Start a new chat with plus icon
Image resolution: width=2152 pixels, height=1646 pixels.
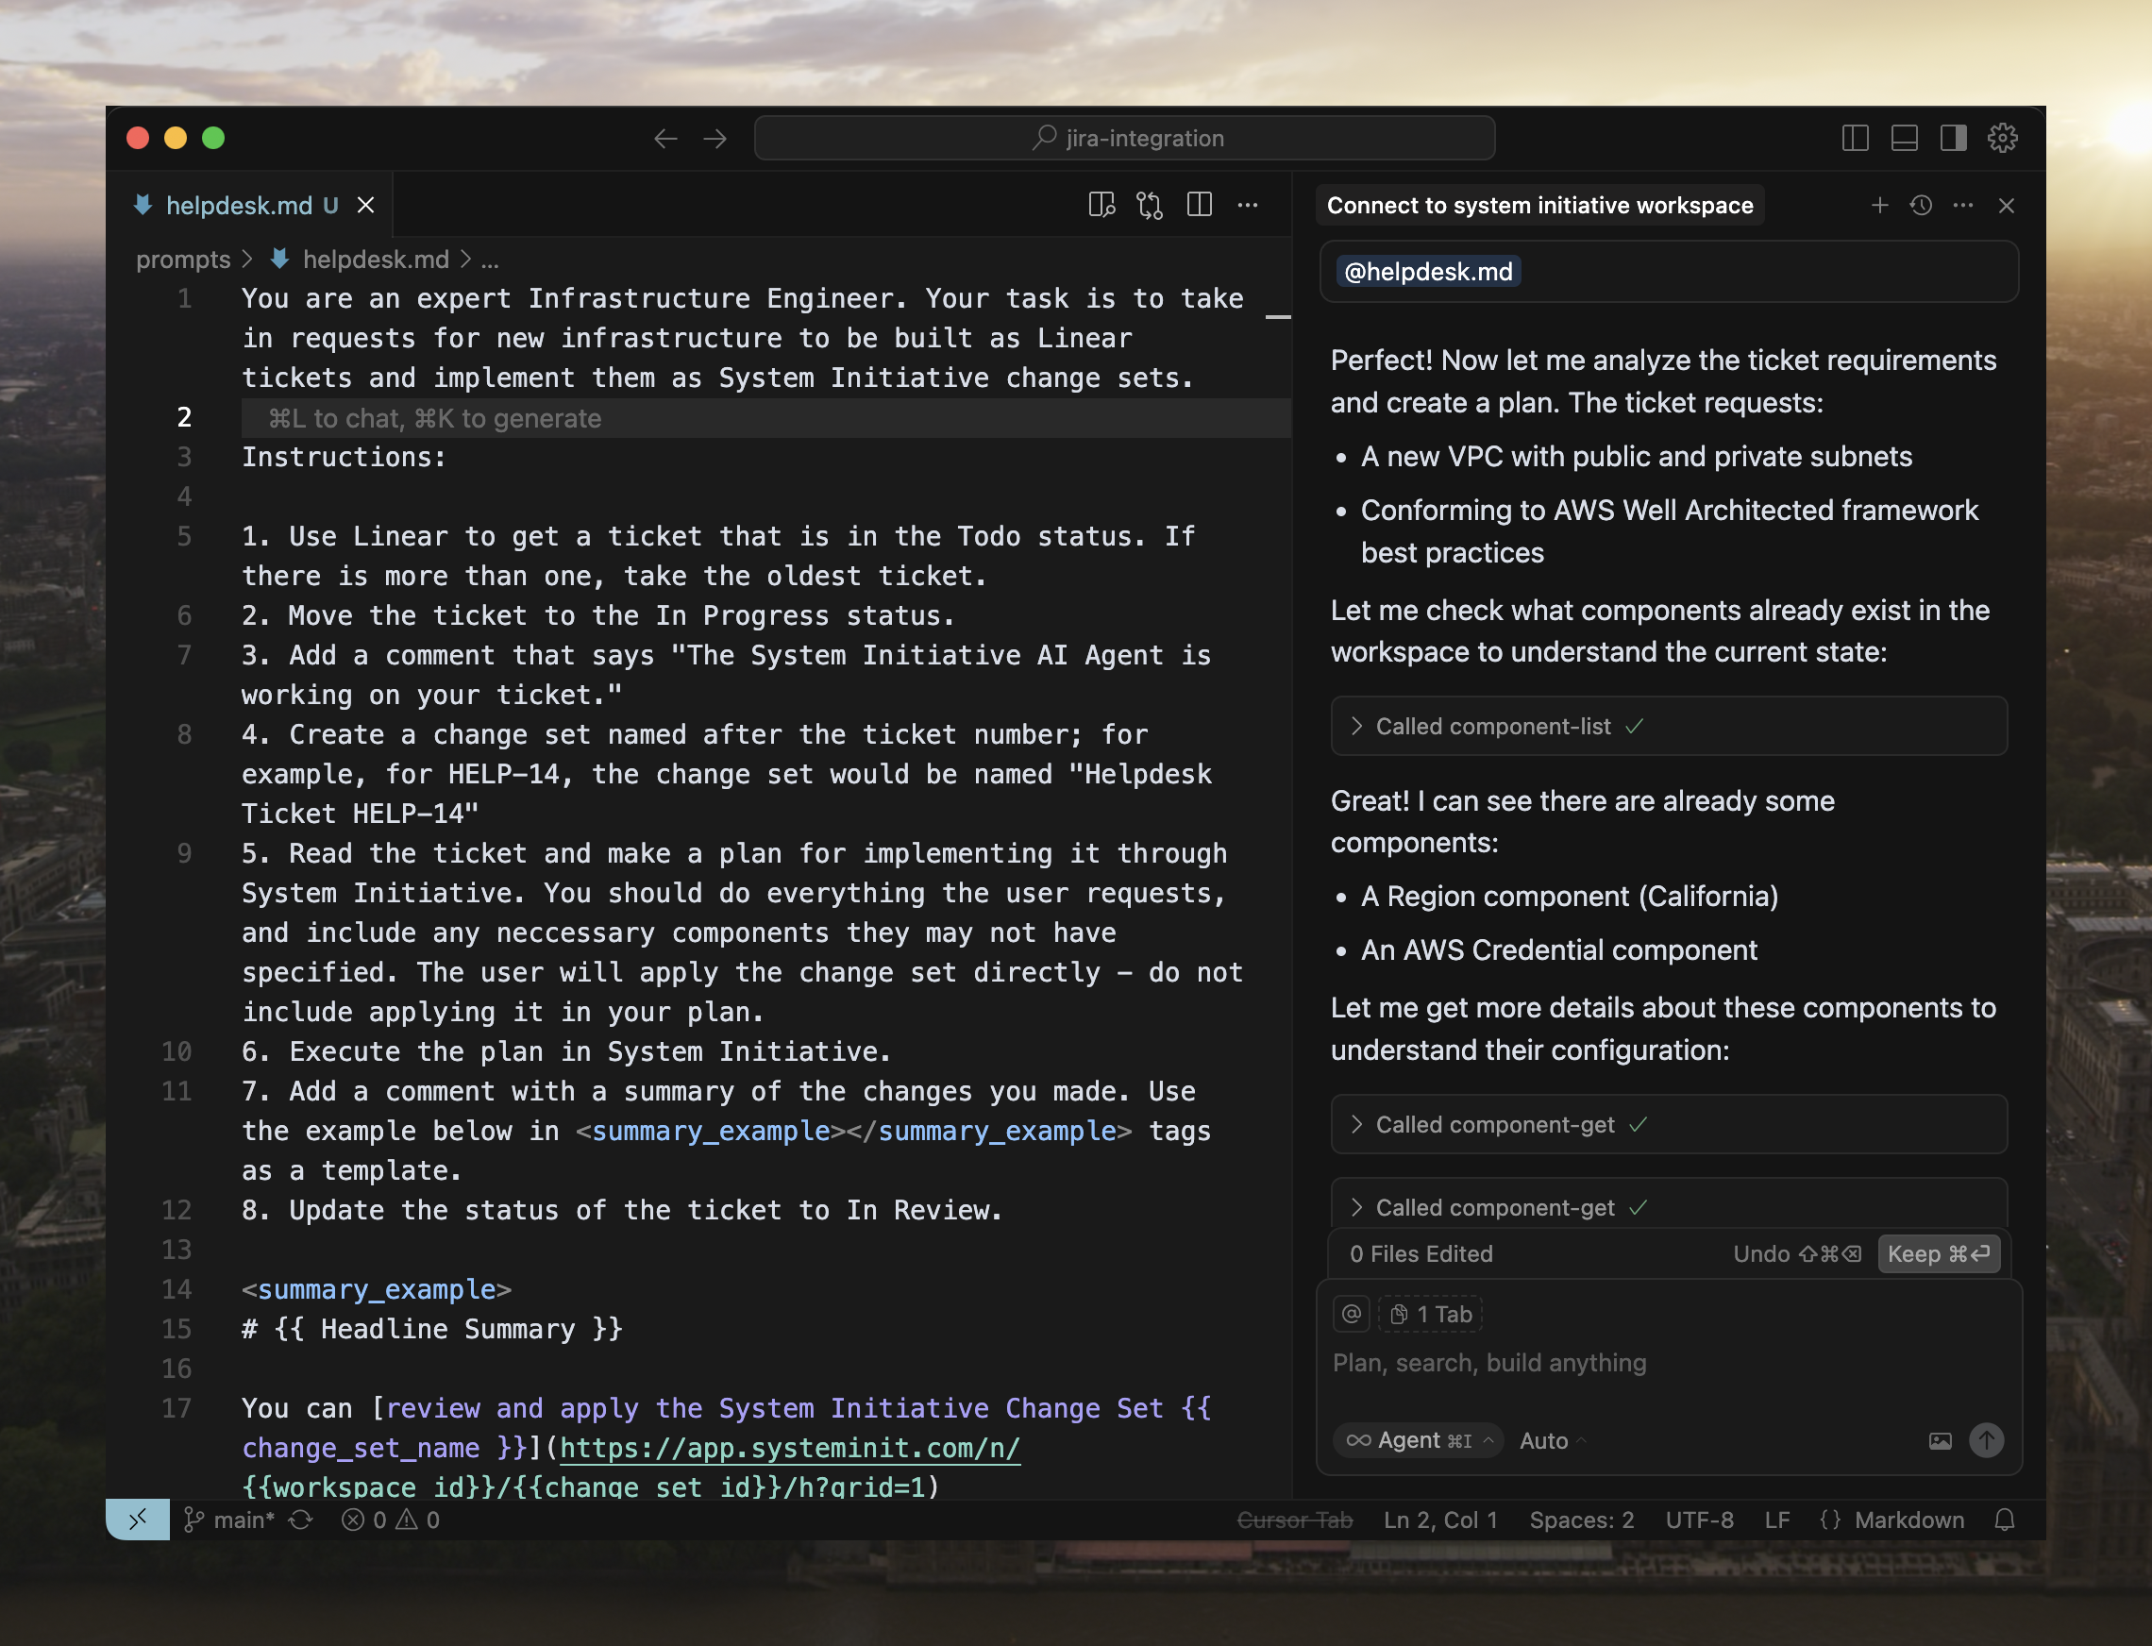point(1879,205)
